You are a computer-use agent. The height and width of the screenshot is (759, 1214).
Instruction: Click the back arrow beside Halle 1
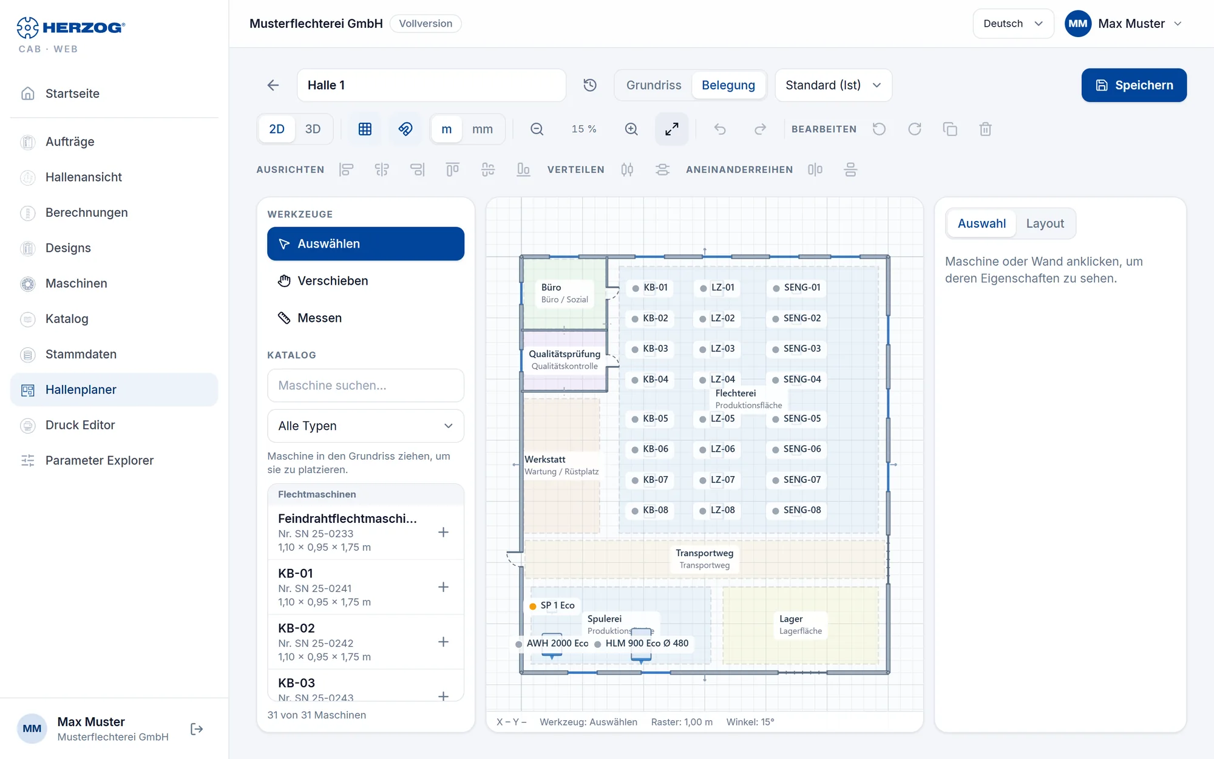pos(273,85)
